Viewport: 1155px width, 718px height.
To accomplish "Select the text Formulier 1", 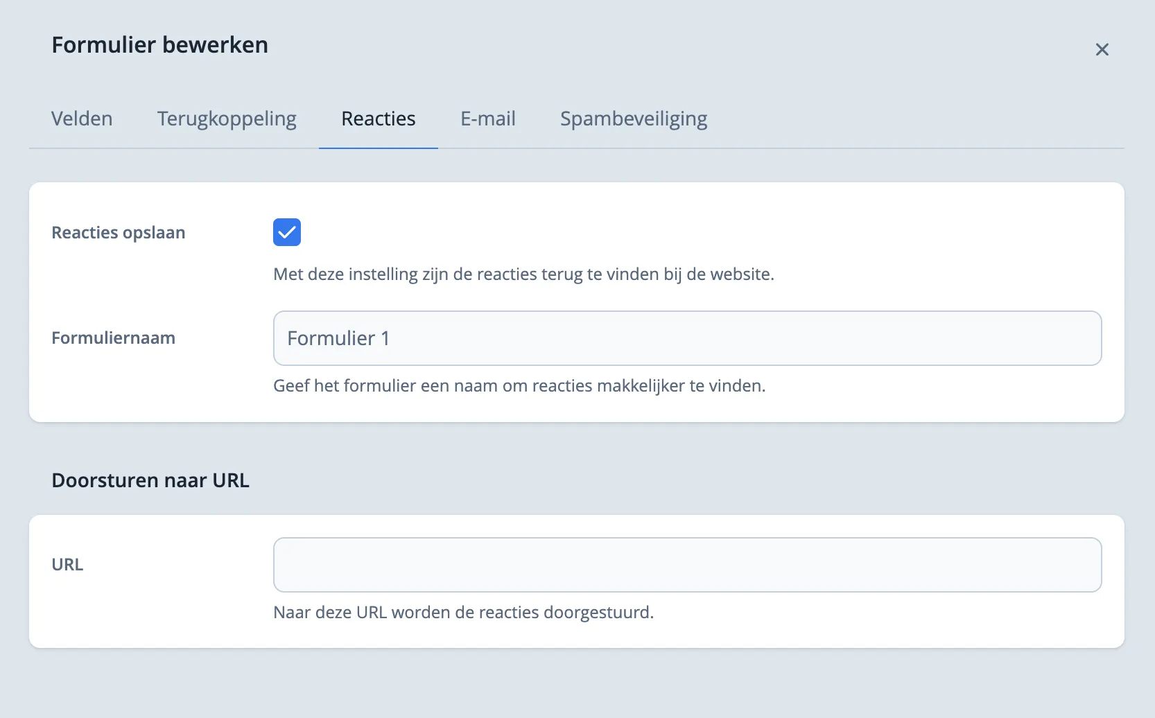I will coord(338,338).
